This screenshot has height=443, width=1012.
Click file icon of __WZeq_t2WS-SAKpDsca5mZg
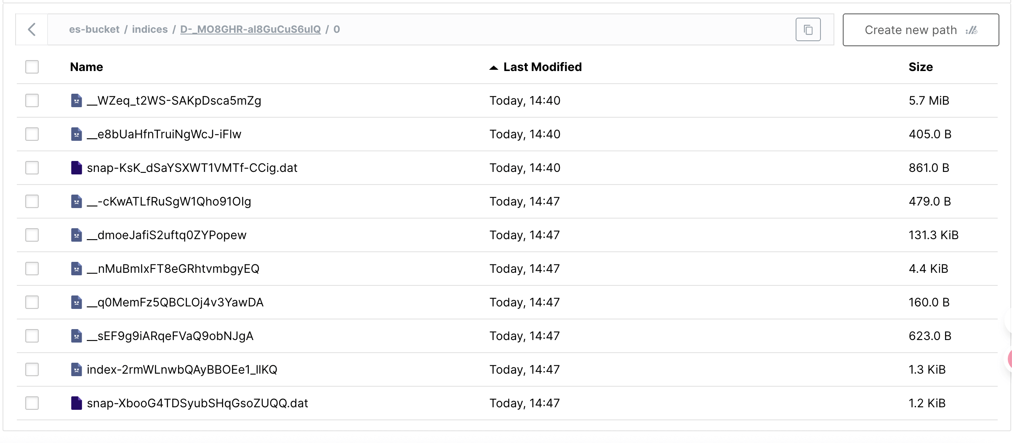pyautogui.click(x=76, y=100)
